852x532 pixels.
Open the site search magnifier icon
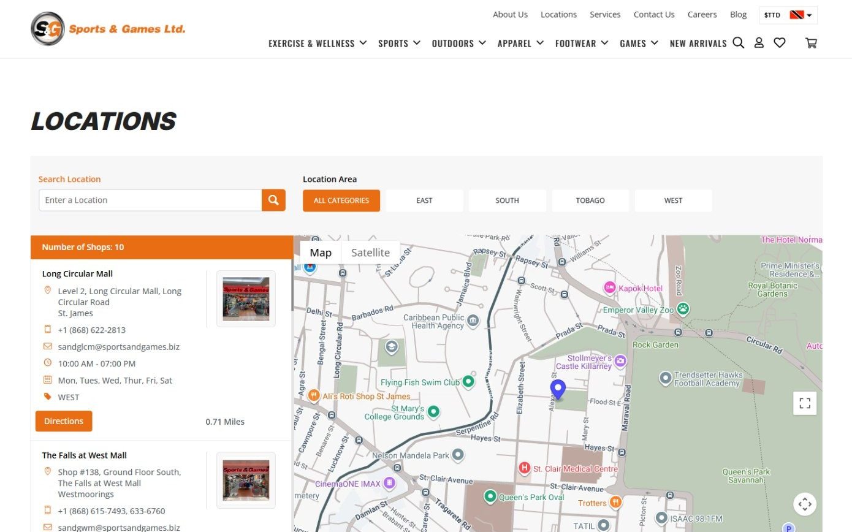[739, 43]
